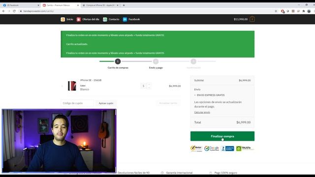Reload the page with refresh icon

tap(14, 11)
